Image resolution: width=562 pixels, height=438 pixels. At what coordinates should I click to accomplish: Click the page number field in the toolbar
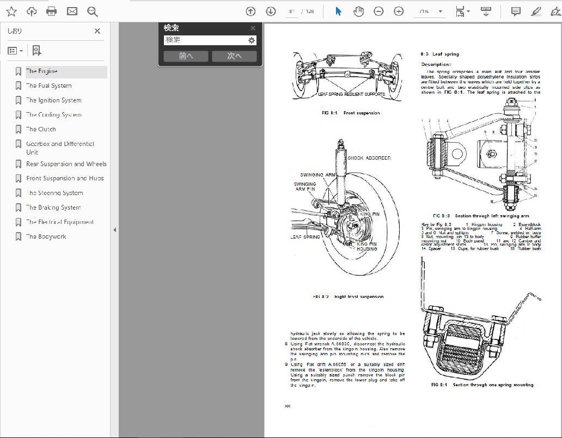[292, 11]
